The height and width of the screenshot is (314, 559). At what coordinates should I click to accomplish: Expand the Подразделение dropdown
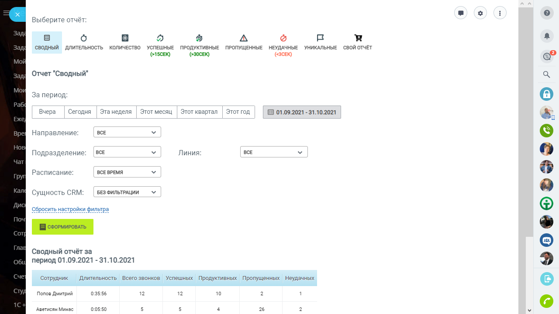[x=127, y=152]
